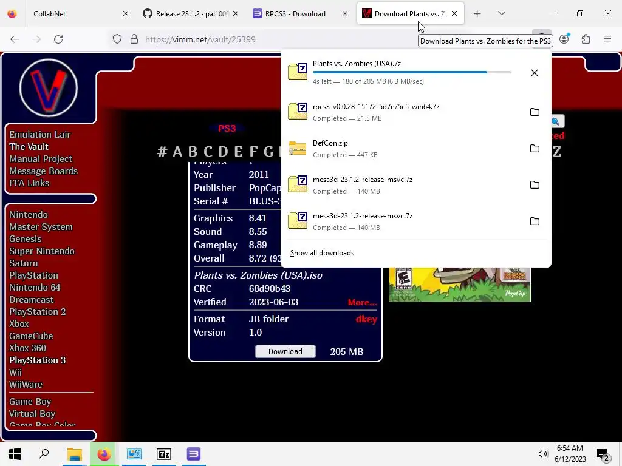The image size is (622, 466).
Task: Click the DefCon.zip archive file icon
Action: 298,148
